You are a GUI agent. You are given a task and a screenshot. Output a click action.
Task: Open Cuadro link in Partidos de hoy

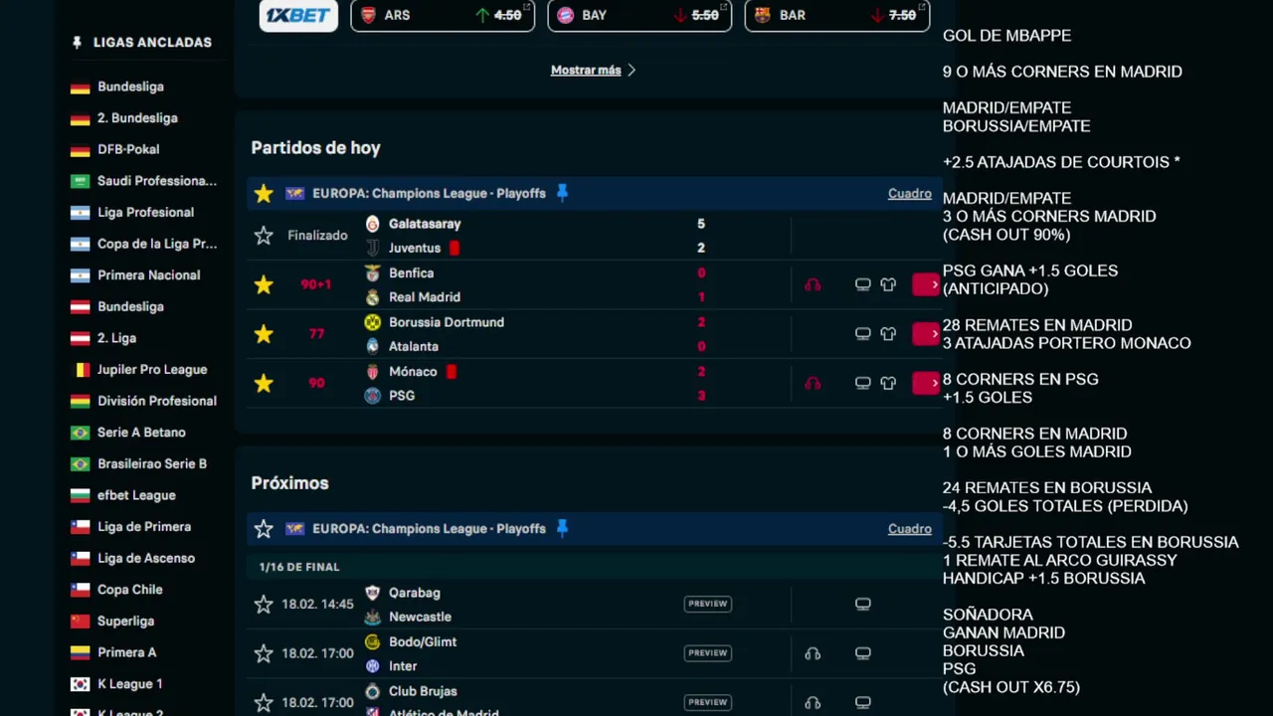tap(909, 193)
